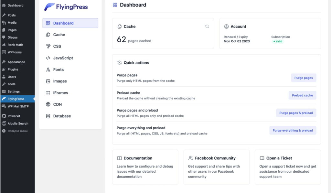The image size is (331, 193).
Task: Click the Images picture icon
Action: point(48,81)
